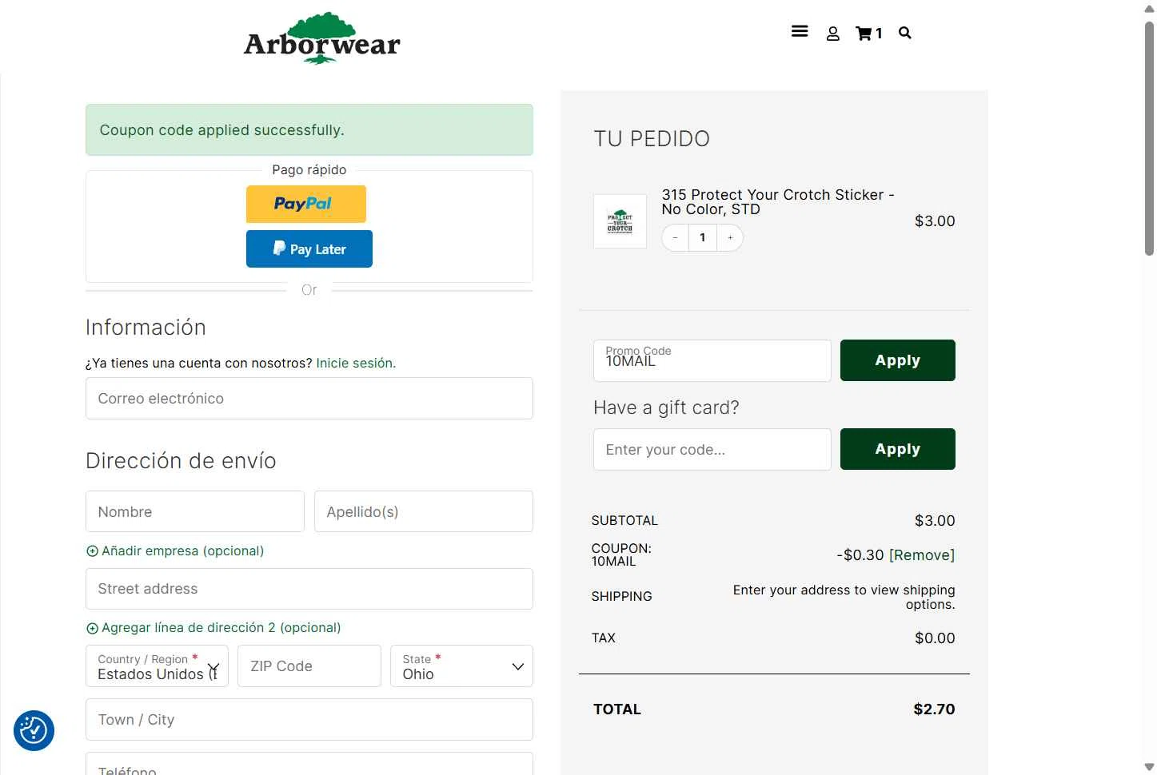Click the search magnifier icon
Image resolution: width=1157 pixels, height=775 pixels.
(905, 33)
